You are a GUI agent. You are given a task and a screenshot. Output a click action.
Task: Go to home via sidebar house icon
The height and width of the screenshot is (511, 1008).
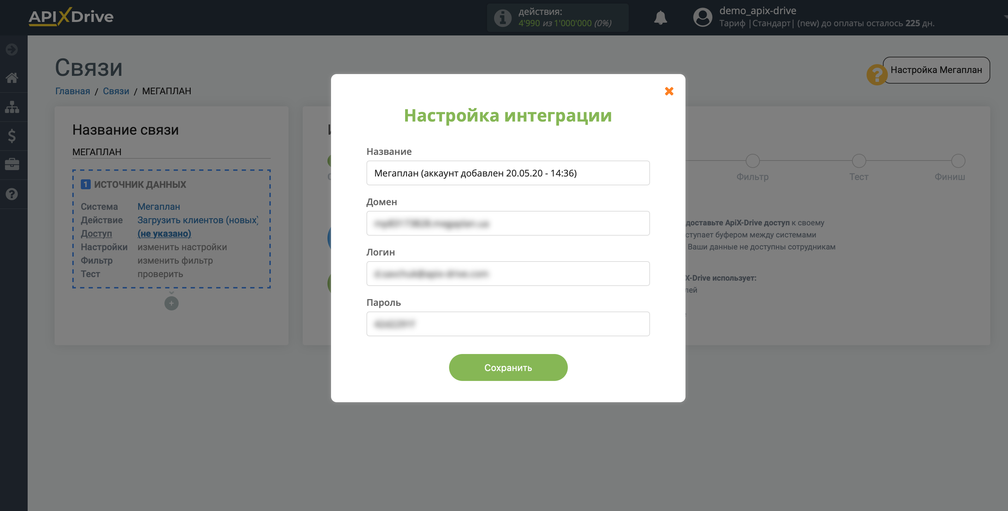[12, 78]
